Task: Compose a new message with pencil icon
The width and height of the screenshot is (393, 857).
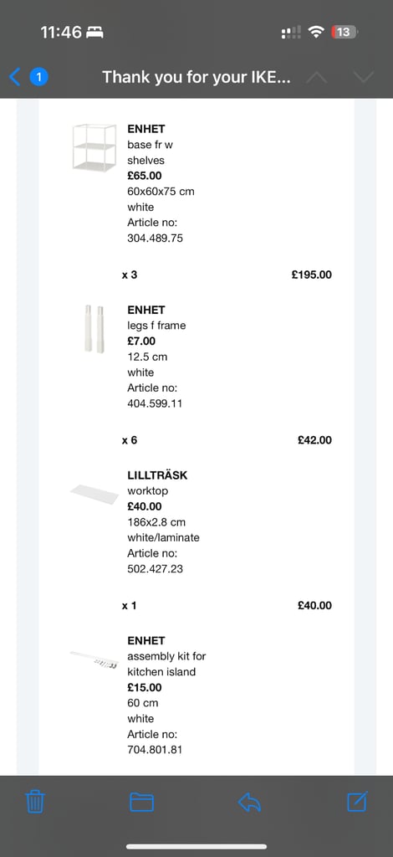Action: 358,801
